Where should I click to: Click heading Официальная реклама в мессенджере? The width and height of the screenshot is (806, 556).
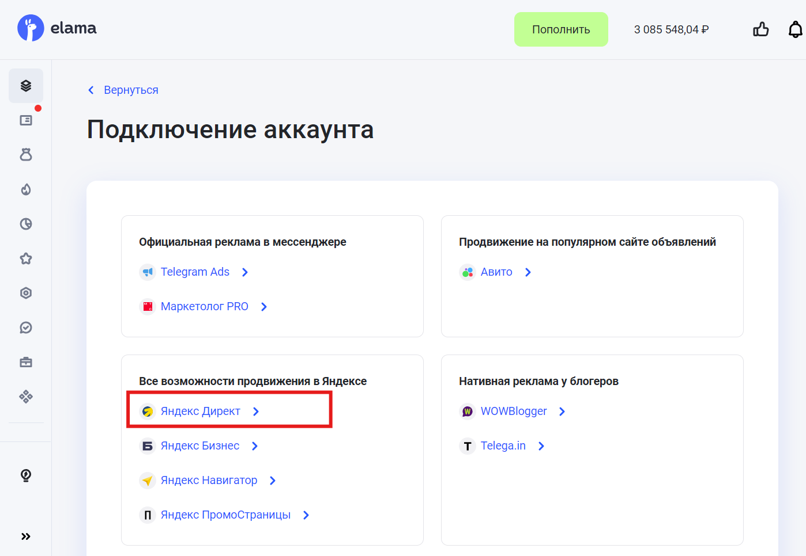pos(243,242)
